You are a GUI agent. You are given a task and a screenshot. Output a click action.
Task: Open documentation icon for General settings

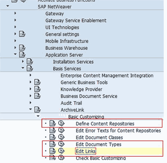click(x=22, y=34)
